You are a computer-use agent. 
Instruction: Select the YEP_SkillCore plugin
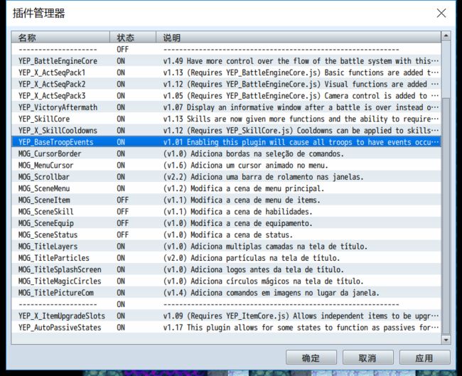[226, 119]
